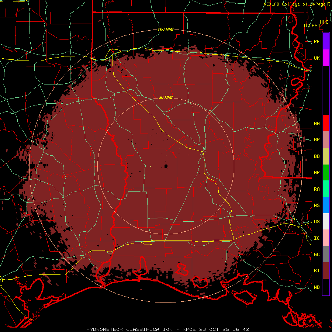Click the UK legend label
Screen dimensions: 332x332
tap(317, 58)
